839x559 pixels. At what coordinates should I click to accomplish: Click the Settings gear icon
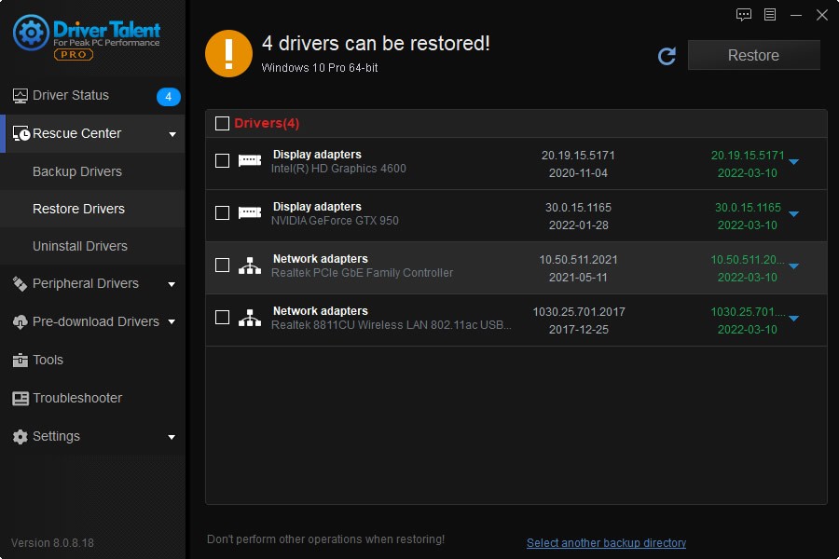20,436
